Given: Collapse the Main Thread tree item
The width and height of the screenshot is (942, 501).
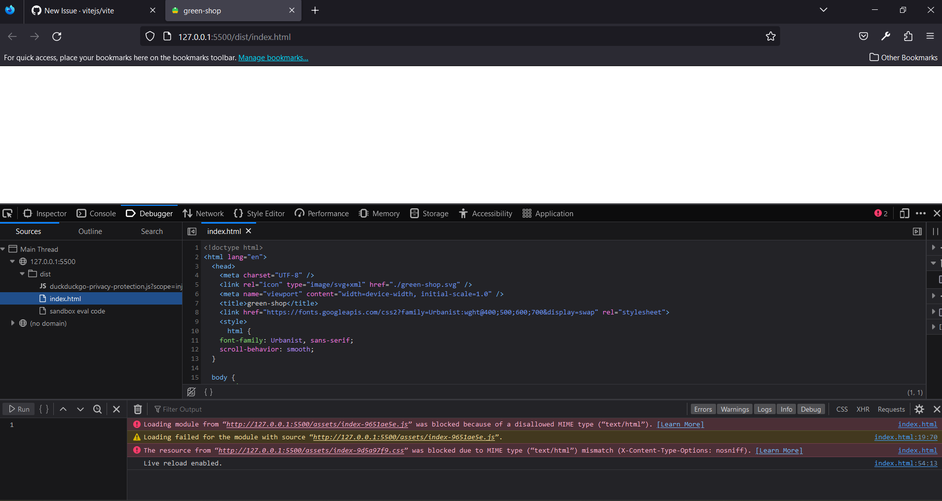Looking at the screenshot, I should (3, 249).
